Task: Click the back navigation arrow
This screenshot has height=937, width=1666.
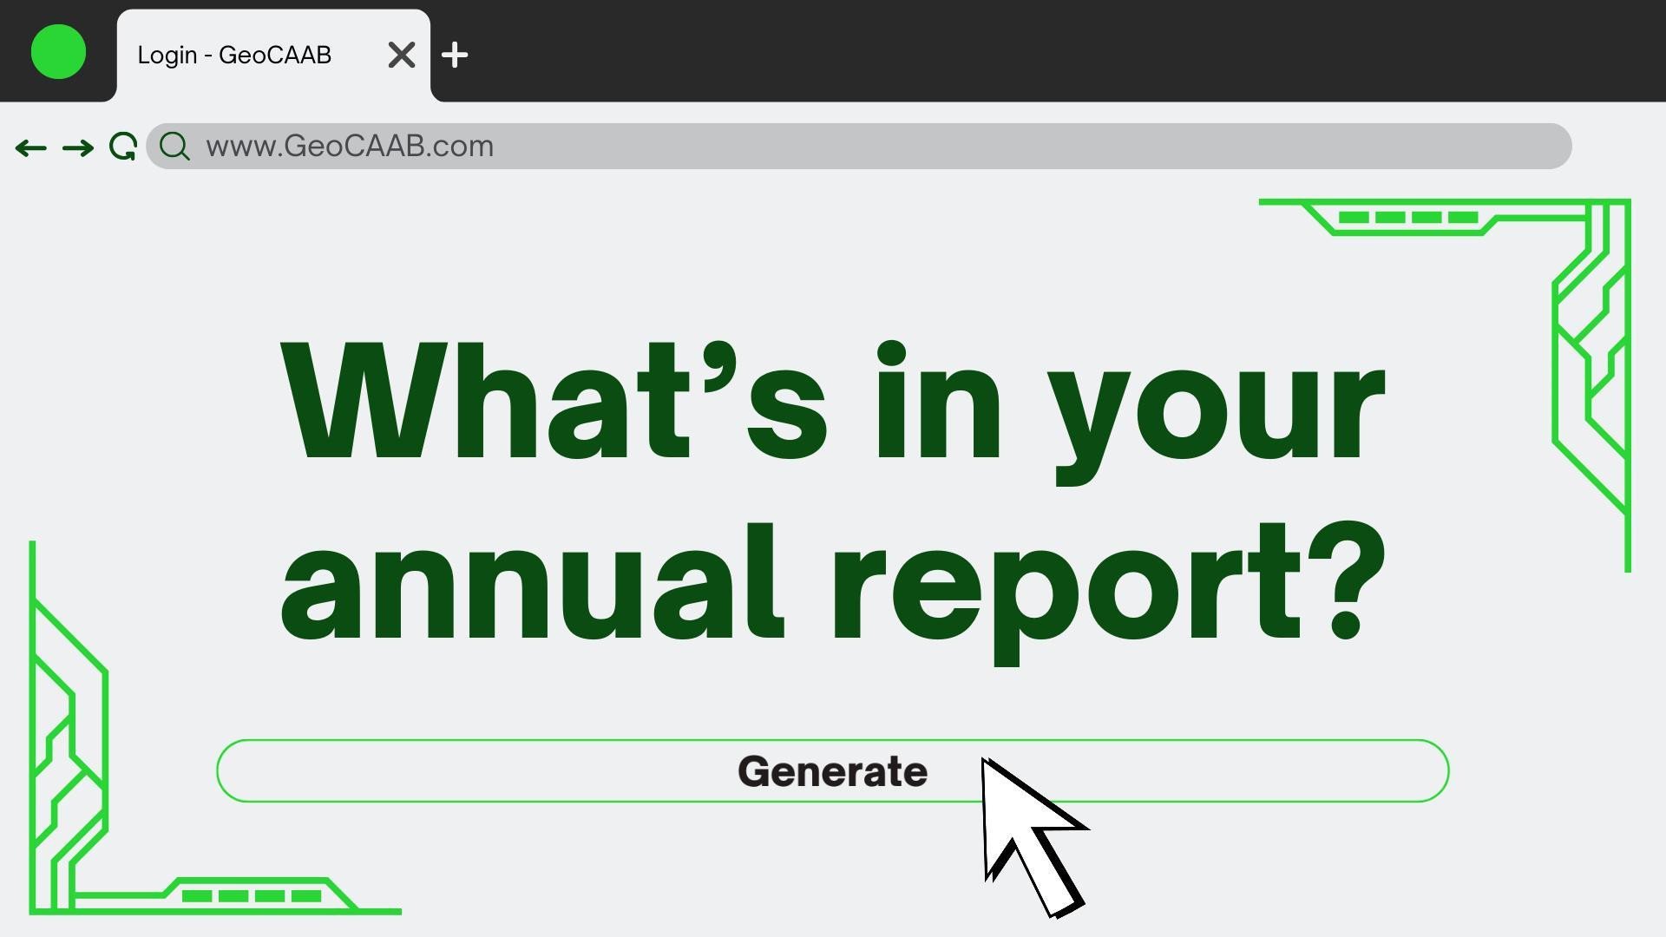Action: coord(29,145)
